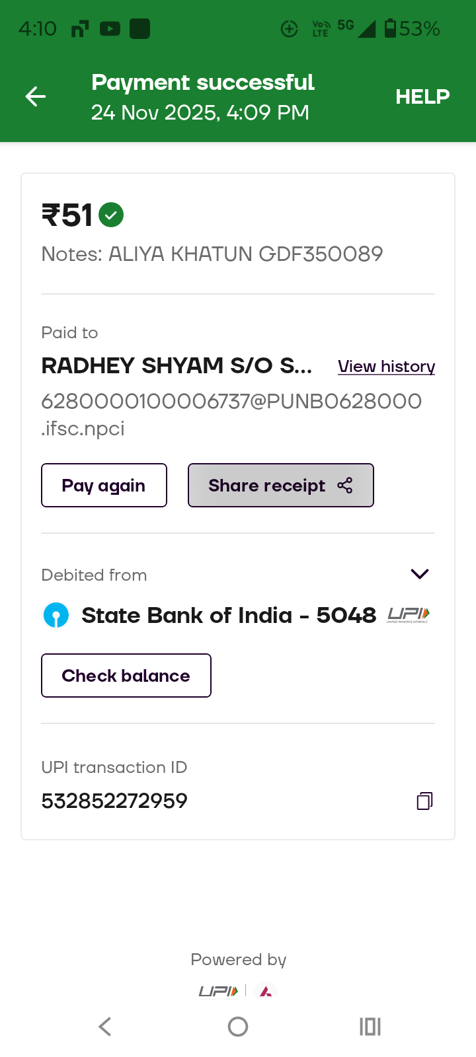Viewport: 476px width, 1057px height.
Task: Tap the UPI logo beside bank name
Action: (x=409, y=615)
